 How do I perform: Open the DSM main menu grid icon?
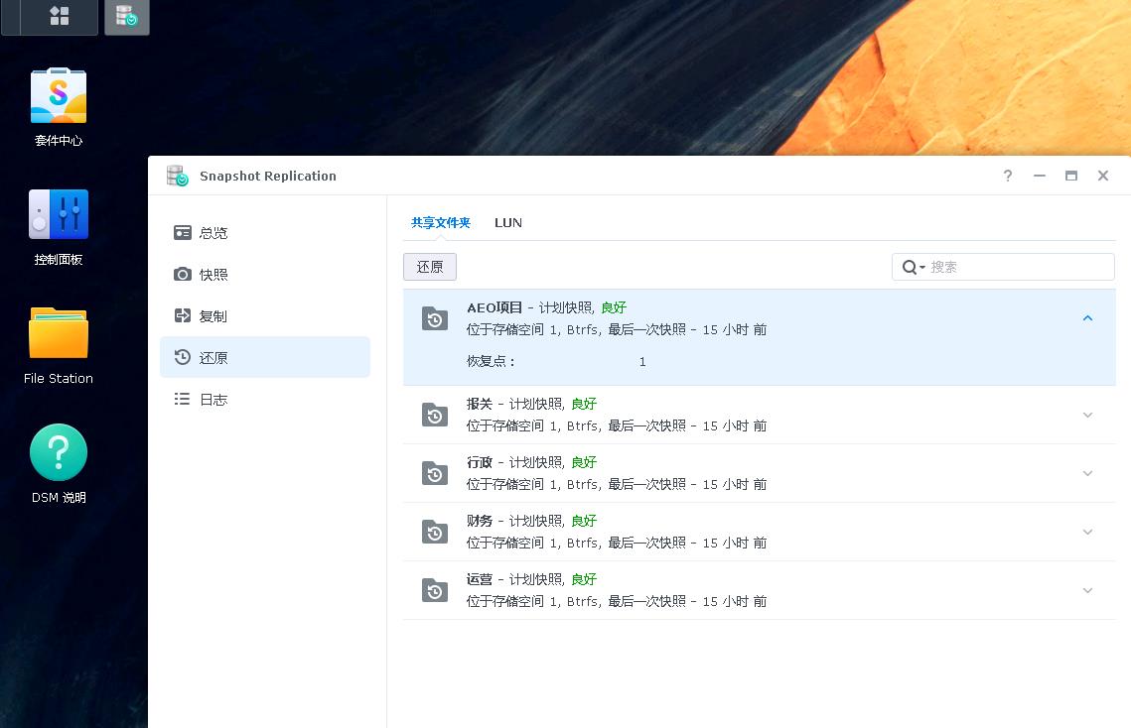tap(60, 16)
